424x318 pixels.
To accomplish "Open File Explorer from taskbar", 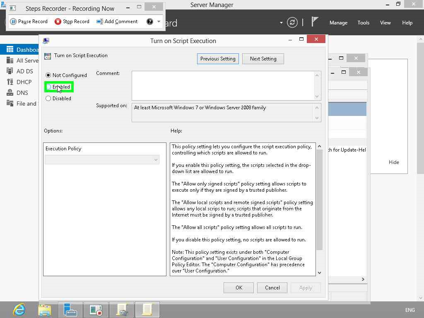I will tap(45, 310).
